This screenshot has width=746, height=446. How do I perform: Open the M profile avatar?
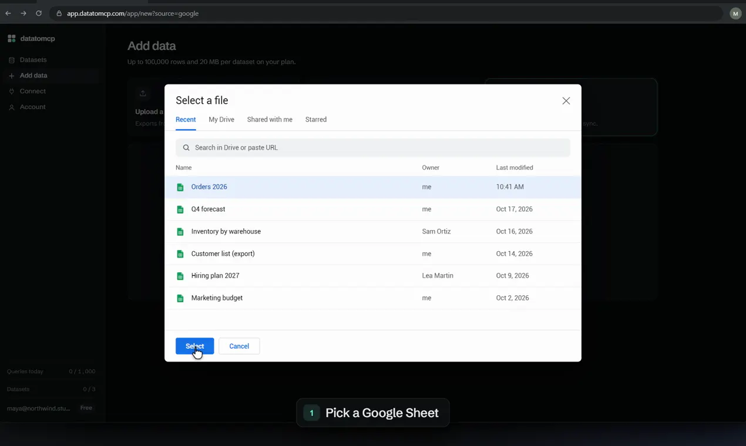point(735,13)
